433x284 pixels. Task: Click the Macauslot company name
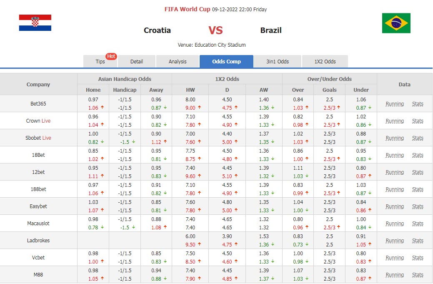[x=38, y=224]
